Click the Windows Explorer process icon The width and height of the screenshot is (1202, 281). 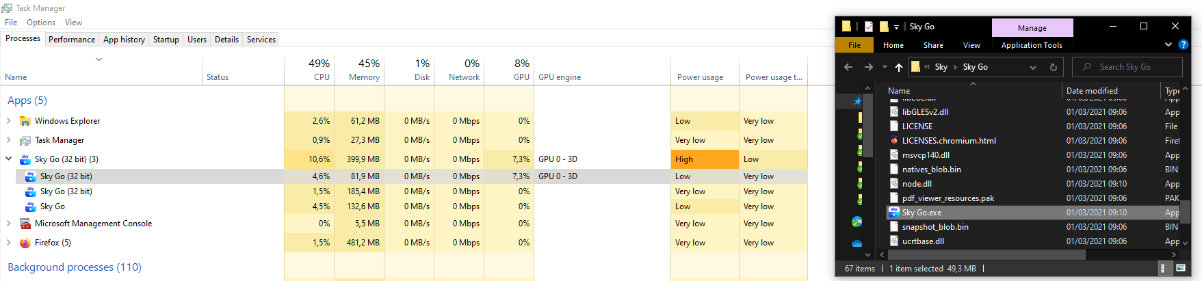pyautogui.click(x=25, y=121)
